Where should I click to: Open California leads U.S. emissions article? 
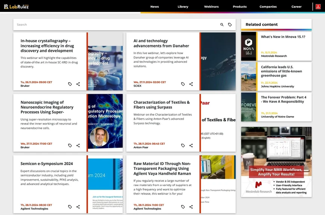pos(282,71)
